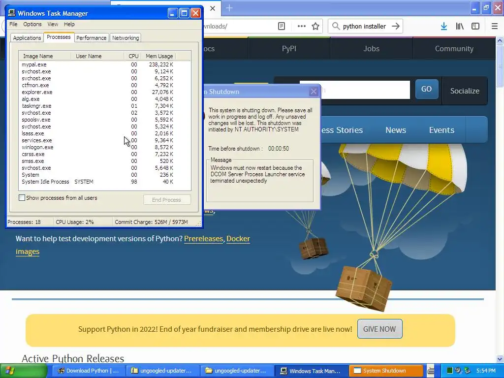Screen dimensions: 504x378
Task: Open News section link
Action: (395, 130)
